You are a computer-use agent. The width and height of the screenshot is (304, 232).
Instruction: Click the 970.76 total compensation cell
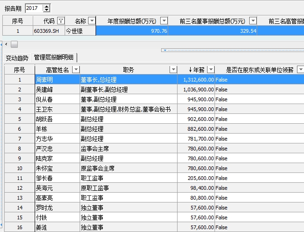pyautogui.click(x=132, y=31)
